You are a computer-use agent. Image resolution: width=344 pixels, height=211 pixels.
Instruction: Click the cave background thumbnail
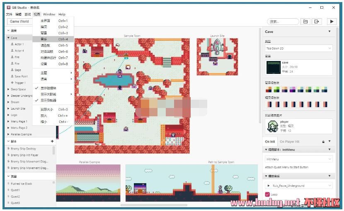(272, 67)
